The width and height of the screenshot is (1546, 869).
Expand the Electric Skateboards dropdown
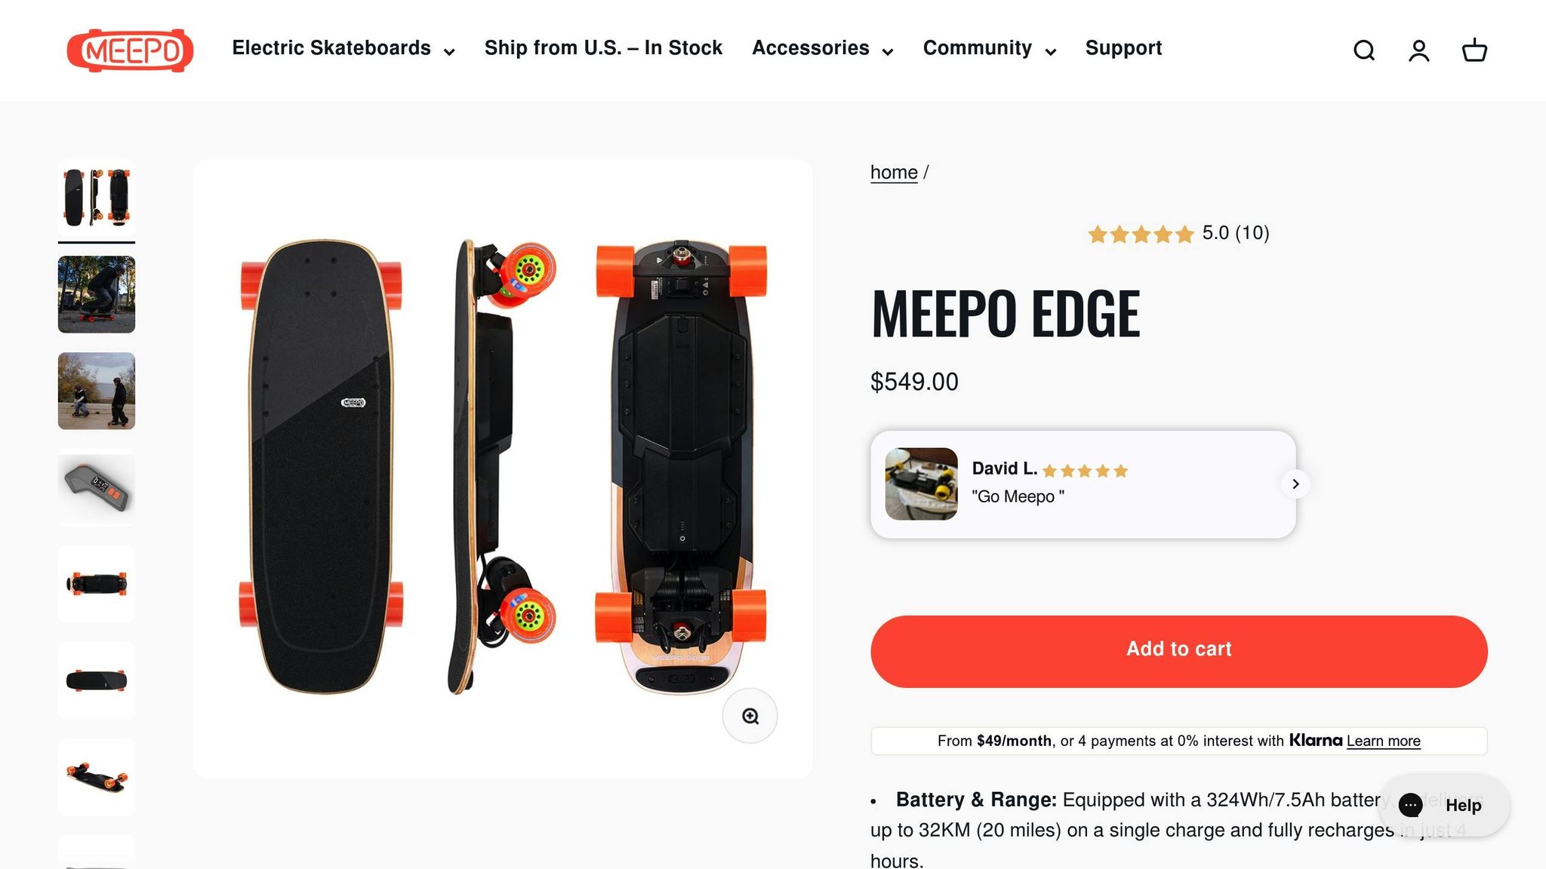coord(341,48)
